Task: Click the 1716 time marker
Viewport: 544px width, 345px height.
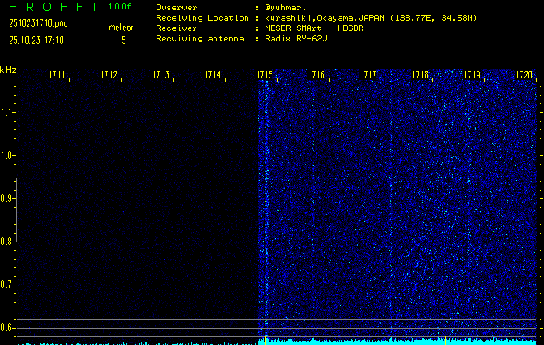Action: tap(317, 75)
